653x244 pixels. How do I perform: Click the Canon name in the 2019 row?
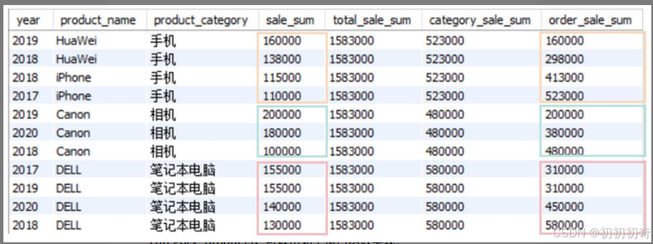click(73, 114)
